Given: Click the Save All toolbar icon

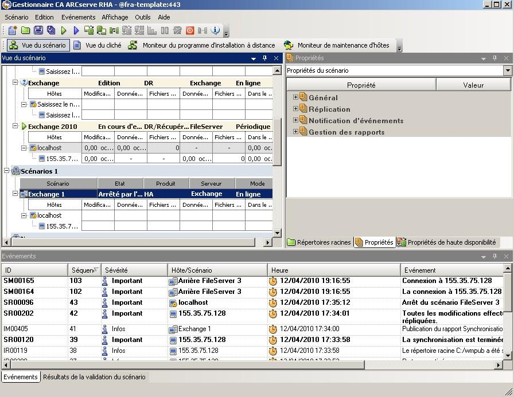Looking at the screenshot, I should coord(51,30).
